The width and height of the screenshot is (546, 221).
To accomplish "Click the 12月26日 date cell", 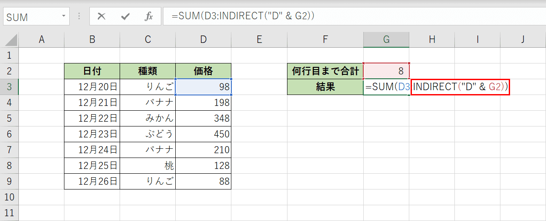I will point(92,181).
